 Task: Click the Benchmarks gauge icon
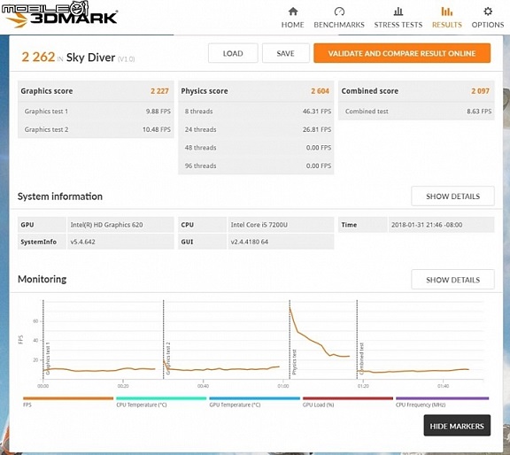coord(339,12)
